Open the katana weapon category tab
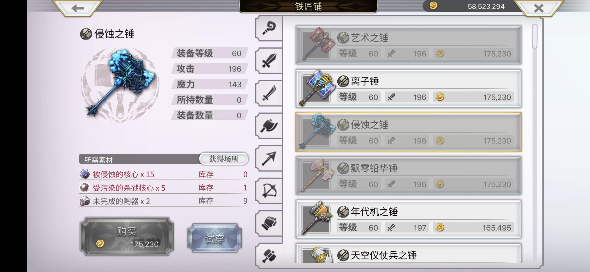590x272 pixels. coord(269,93)
